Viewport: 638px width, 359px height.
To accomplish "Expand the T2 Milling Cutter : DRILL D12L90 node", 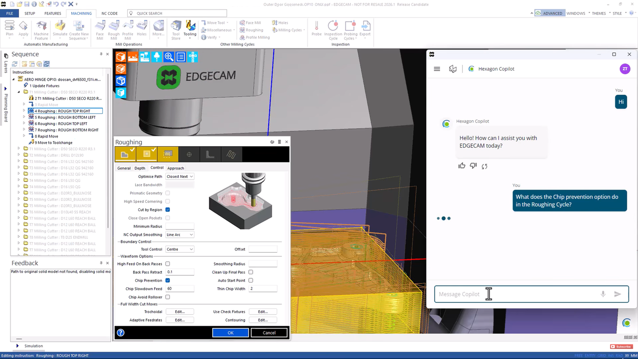I will [x=19, y=155].
